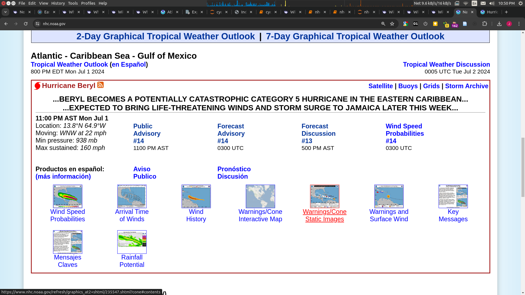Image resolution: width=525 pixels, height=295 pixels.
Task: Open Public Advisory #14
Action: click(147, 134)
